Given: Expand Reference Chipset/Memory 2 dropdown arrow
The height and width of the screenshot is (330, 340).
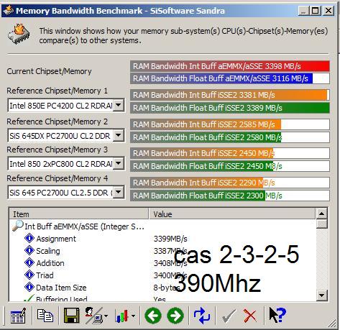Looking at the screenshot, I should click(x=119, y=135).
